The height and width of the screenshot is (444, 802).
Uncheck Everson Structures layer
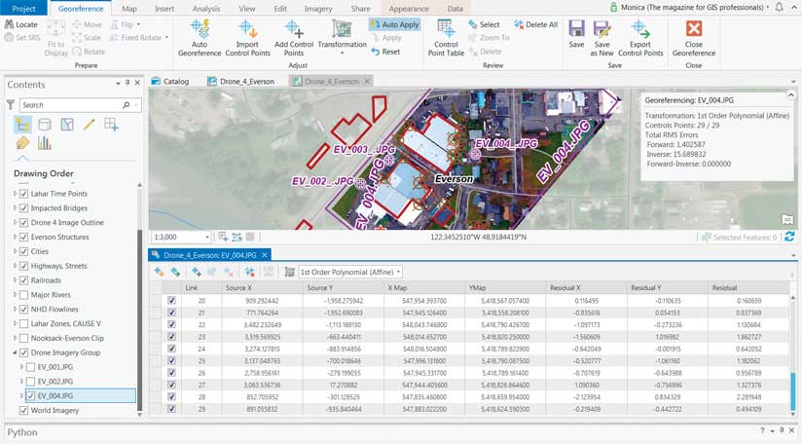(x=23, y=237)
